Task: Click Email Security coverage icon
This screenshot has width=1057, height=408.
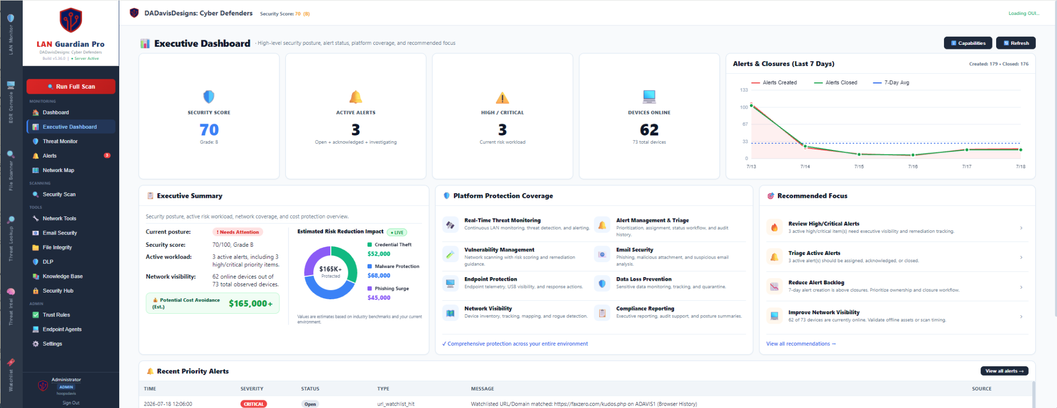Action: point(602,254)
